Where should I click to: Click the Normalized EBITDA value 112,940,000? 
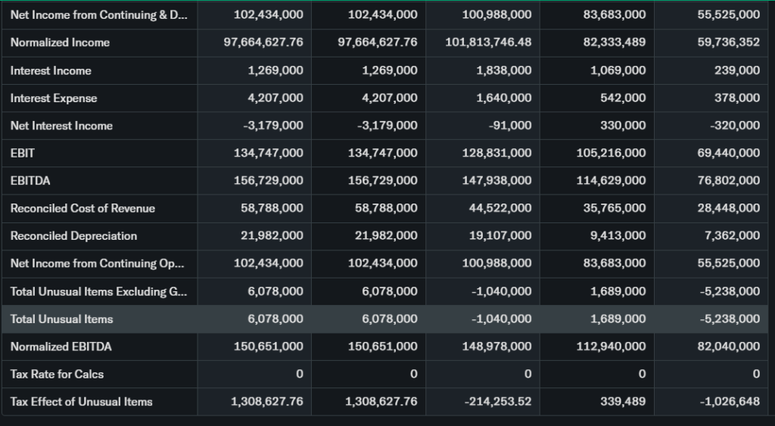pos(610,347)
